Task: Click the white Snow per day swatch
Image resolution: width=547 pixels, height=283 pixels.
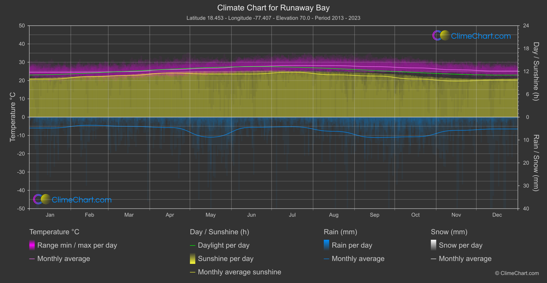Action: point(434,245)
